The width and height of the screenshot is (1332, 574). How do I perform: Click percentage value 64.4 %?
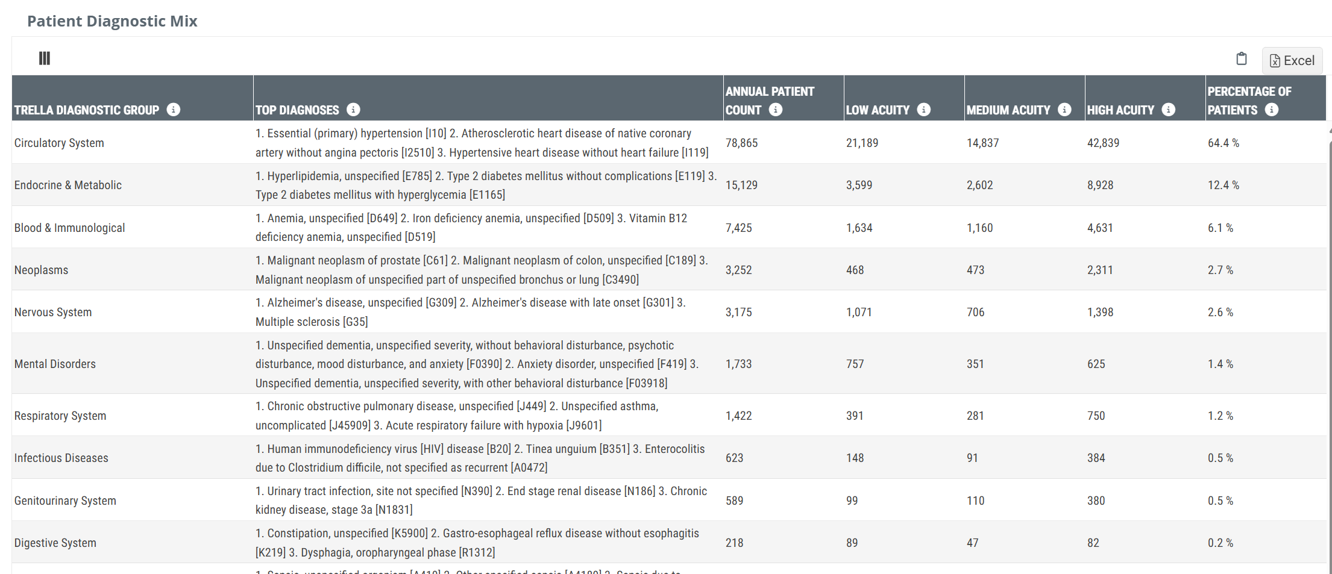[x=1224, y=143]
